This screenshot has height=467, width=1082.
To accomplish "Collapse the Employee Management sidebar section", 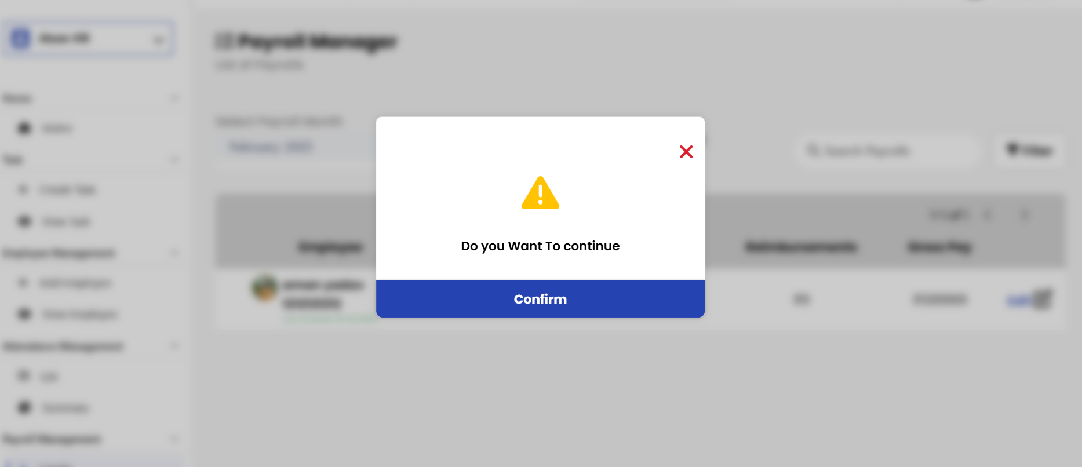I will [x=175, y=253].
